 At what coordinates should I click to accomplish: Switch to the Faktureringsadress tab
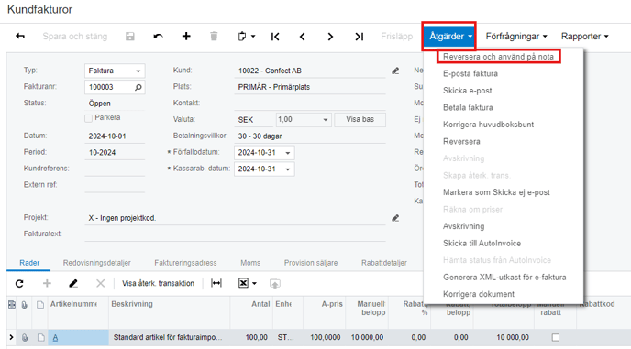click(185, 263)
